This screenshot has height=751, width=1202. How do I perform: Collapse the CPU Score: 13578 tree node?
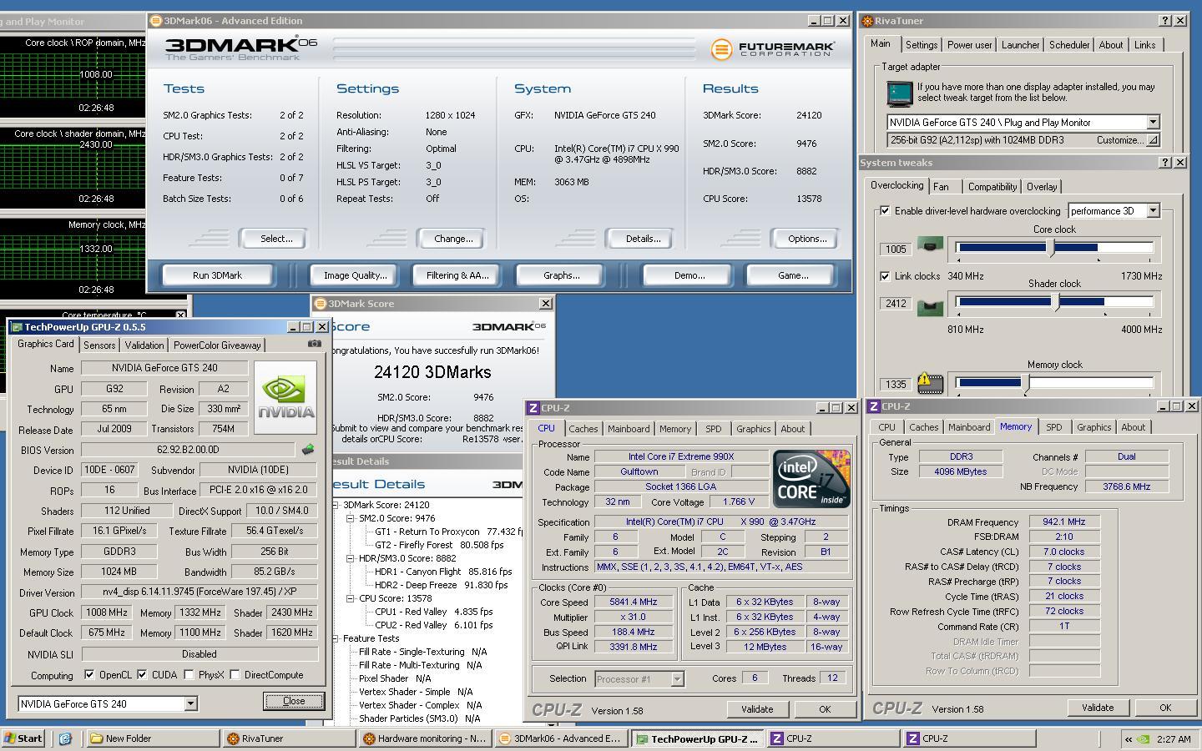coord(351,598)
